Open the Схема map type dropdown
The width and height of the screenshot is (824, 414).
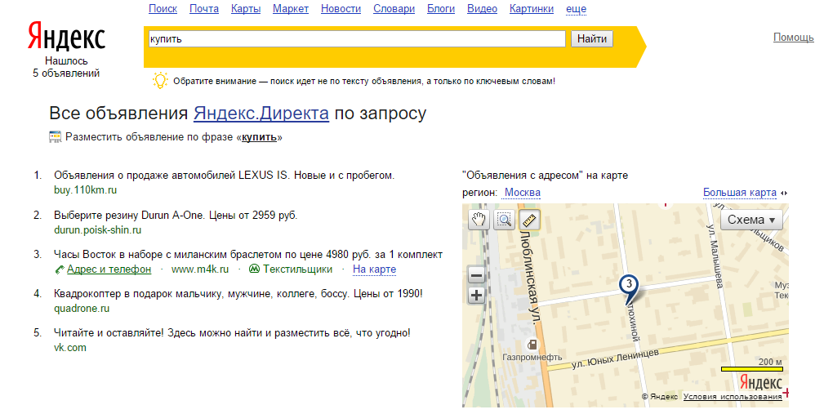pos(751,220)
